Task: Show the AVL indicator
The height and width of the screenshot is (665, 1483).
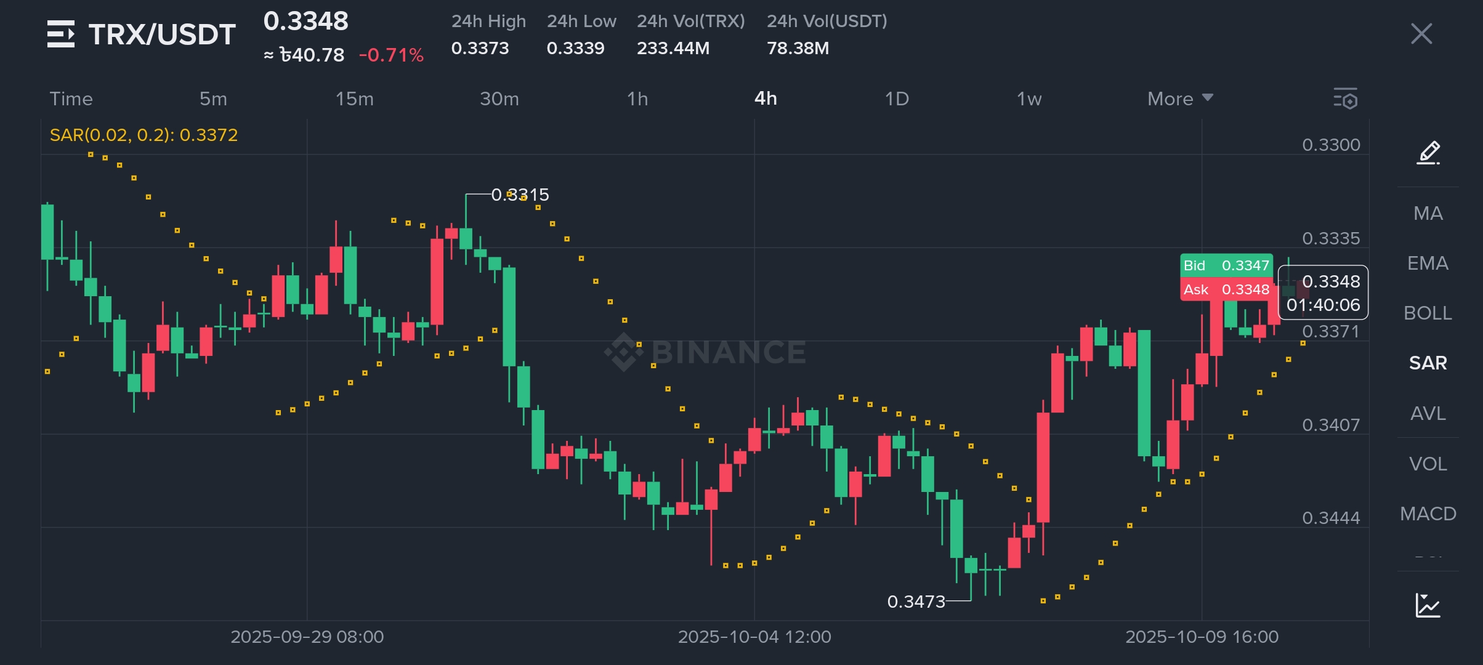Action: coord(1428,413)
